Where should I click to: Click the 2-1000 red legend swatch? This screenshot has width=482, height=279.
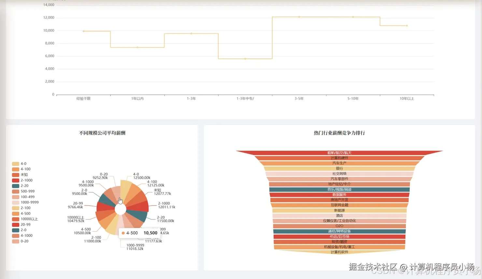[x=15, y=180]
